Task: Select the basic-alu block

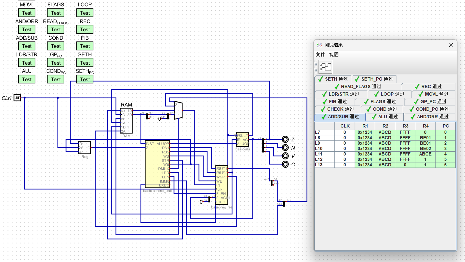Action: [x=242, y=139]
